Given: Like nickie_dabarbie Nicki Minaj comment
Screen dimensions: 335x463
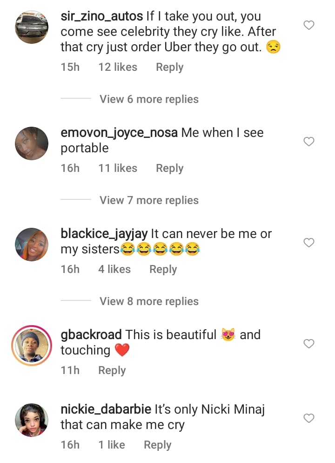Looking at the screenshot, I should point(309,418).
